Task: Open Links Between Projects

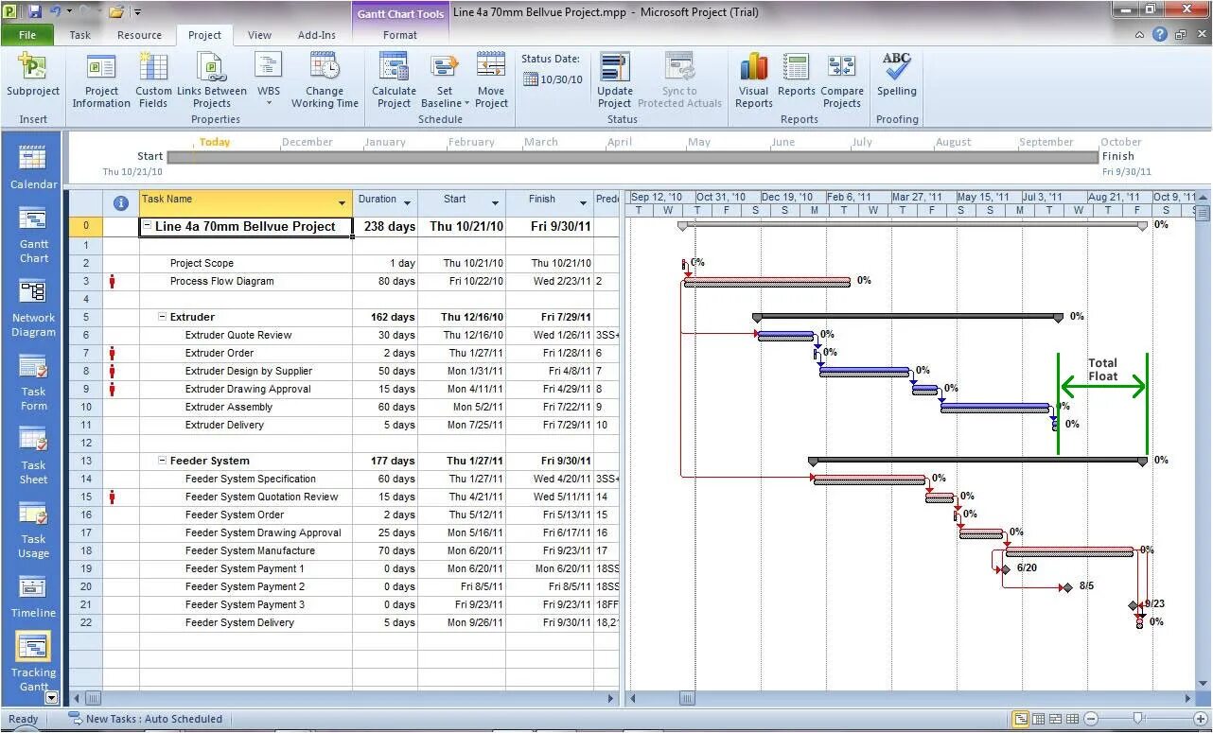Action: pos(212,81)
